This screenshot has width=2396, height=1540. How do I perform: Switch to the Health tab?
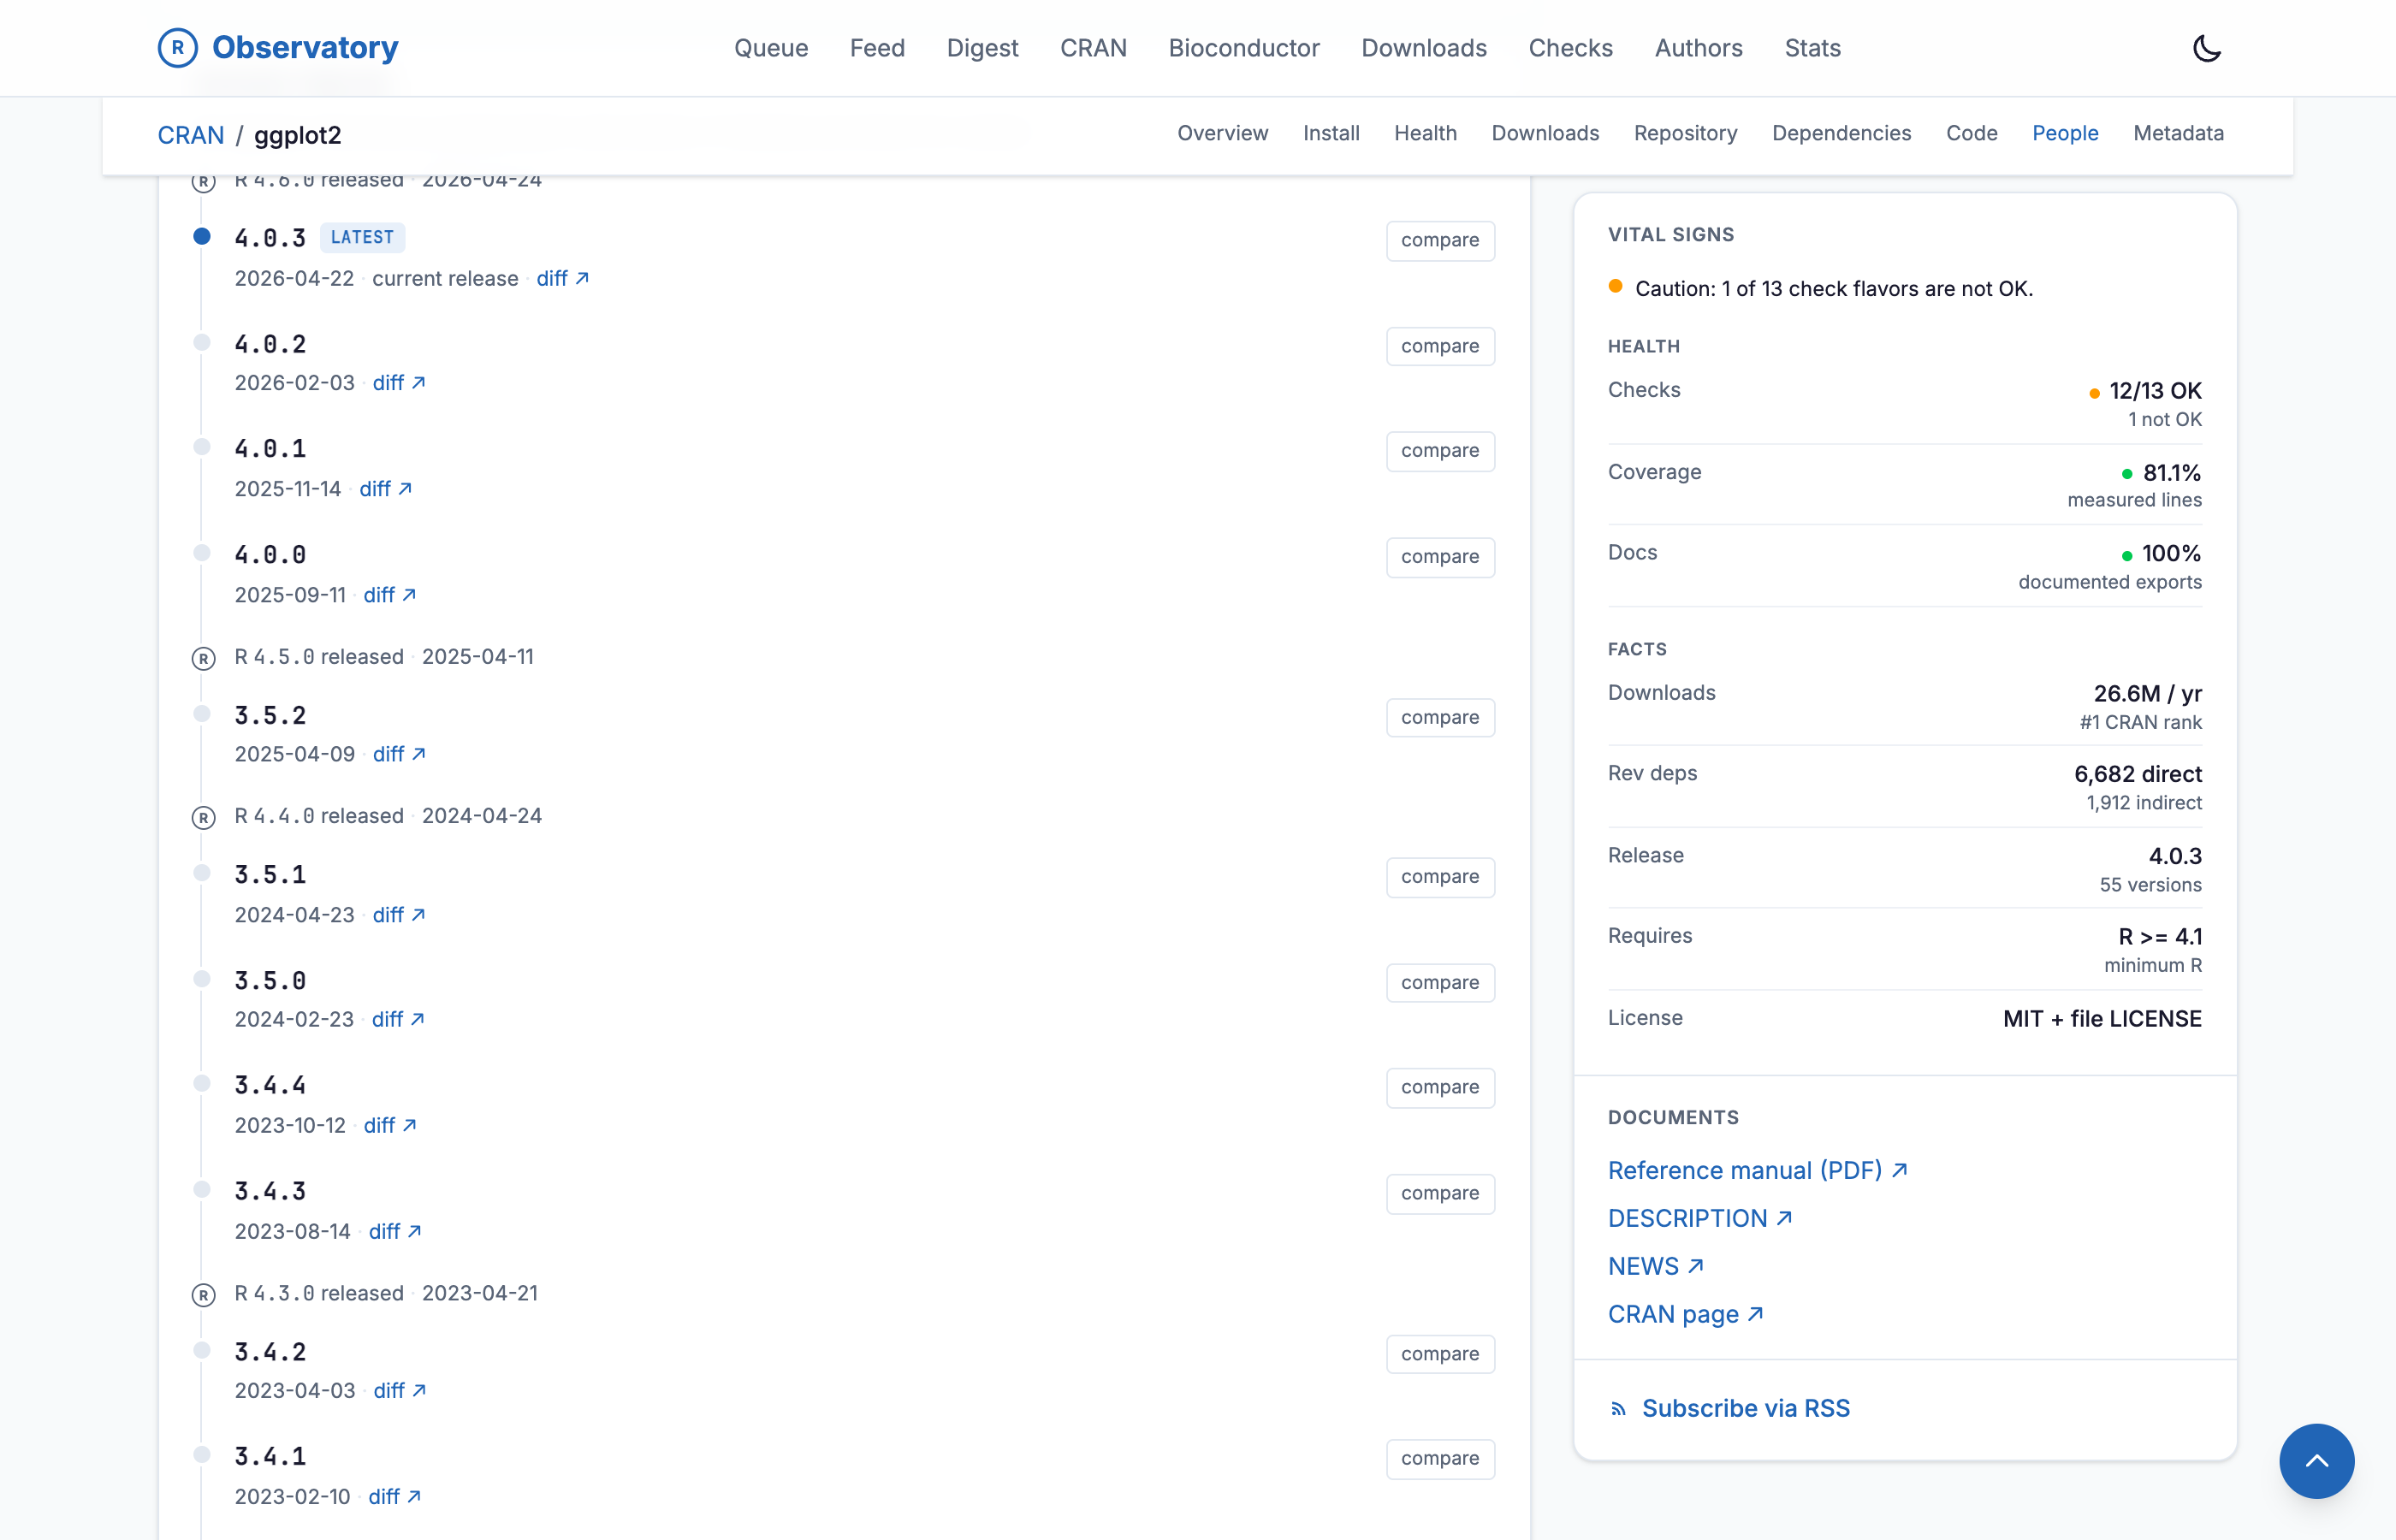pyautogui.click(x=1425, y=133)
